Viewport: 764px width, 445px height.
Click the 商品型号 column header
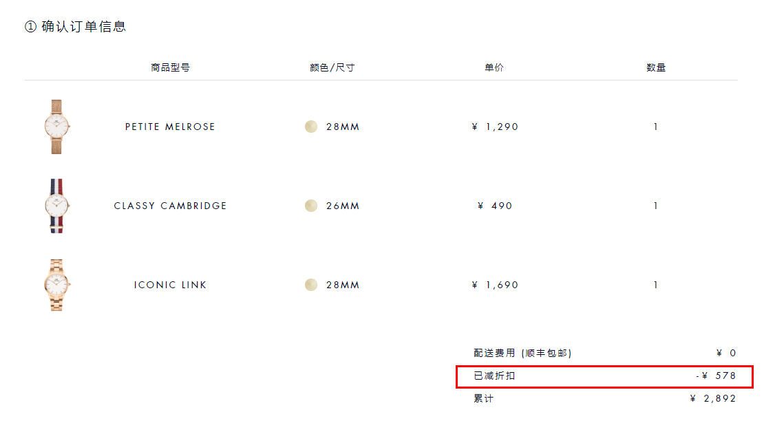click(x=170, y=67)
